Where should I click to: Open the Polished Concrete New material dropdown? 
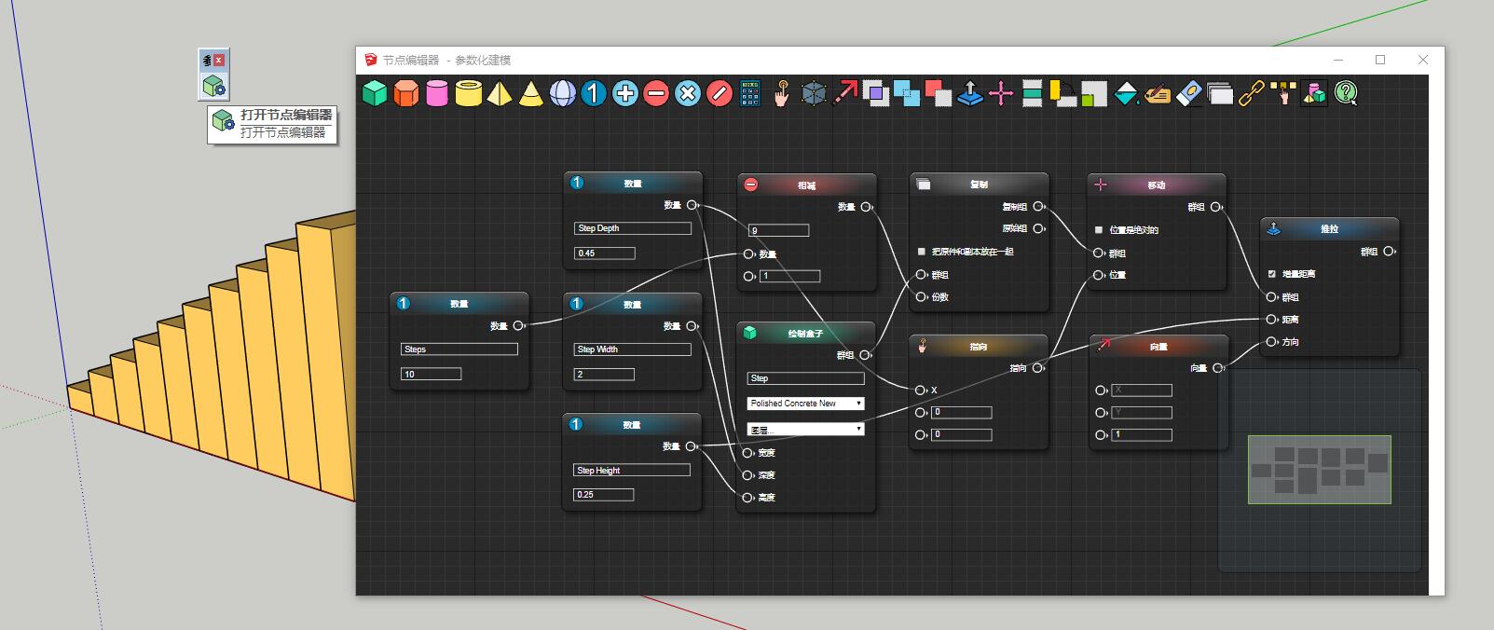click(806, 404)
